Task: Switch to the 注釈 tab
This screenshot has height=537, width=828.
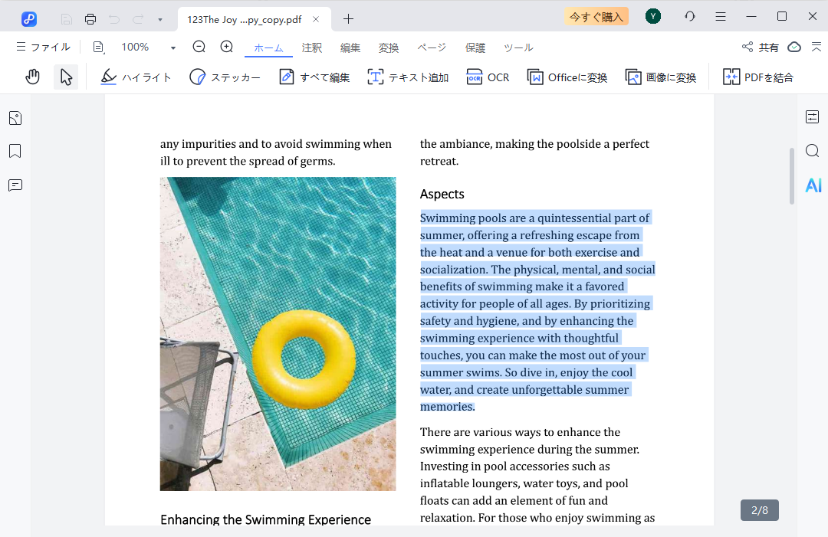Action: (x=312, y=47)
